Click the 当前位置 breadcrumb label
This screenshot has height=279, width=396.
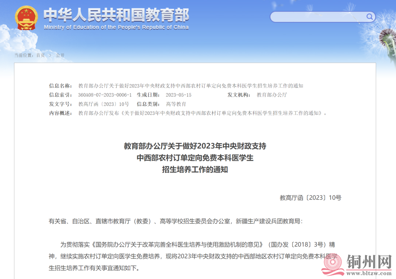point(24,55)
